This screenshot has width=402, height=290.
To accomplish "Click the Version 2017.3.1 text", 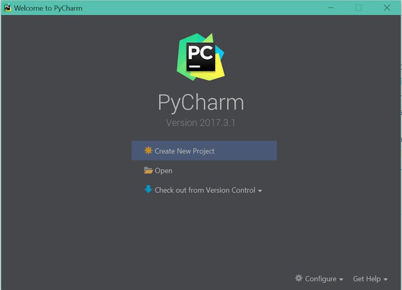I will [200, 123].
